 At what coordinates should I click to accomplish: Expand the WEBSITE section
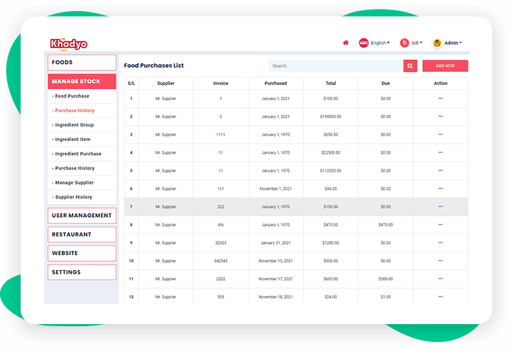[82, 253]
